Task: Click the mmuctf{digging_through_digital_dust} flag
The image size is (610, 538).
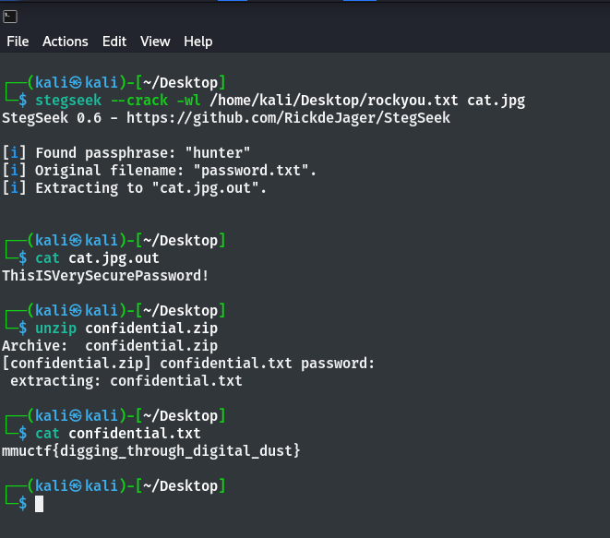Action: pos(151,451)
